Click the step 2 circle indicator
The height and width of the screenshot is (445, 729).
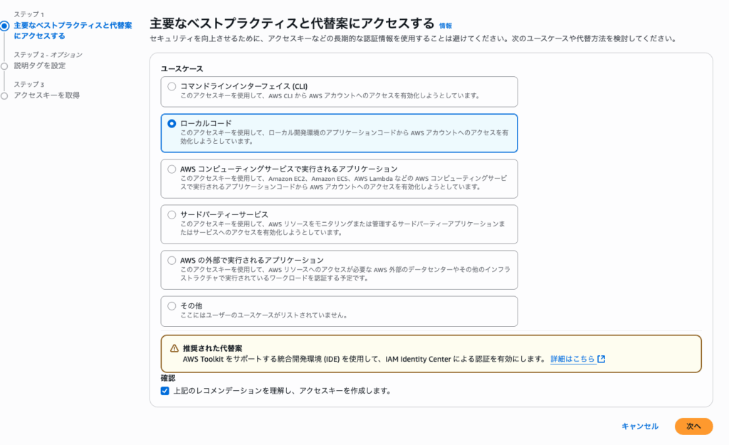pyautogui.click(x=5, y=66)
